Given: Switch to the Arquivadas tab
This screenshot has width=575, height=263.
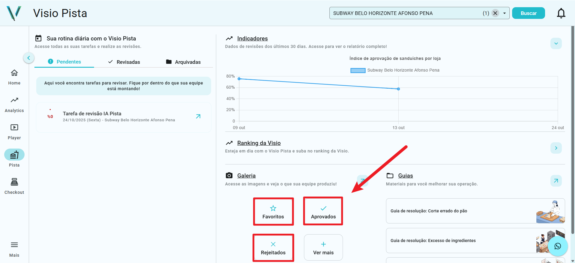Looking at the screenshot, I should click(183, 62).
